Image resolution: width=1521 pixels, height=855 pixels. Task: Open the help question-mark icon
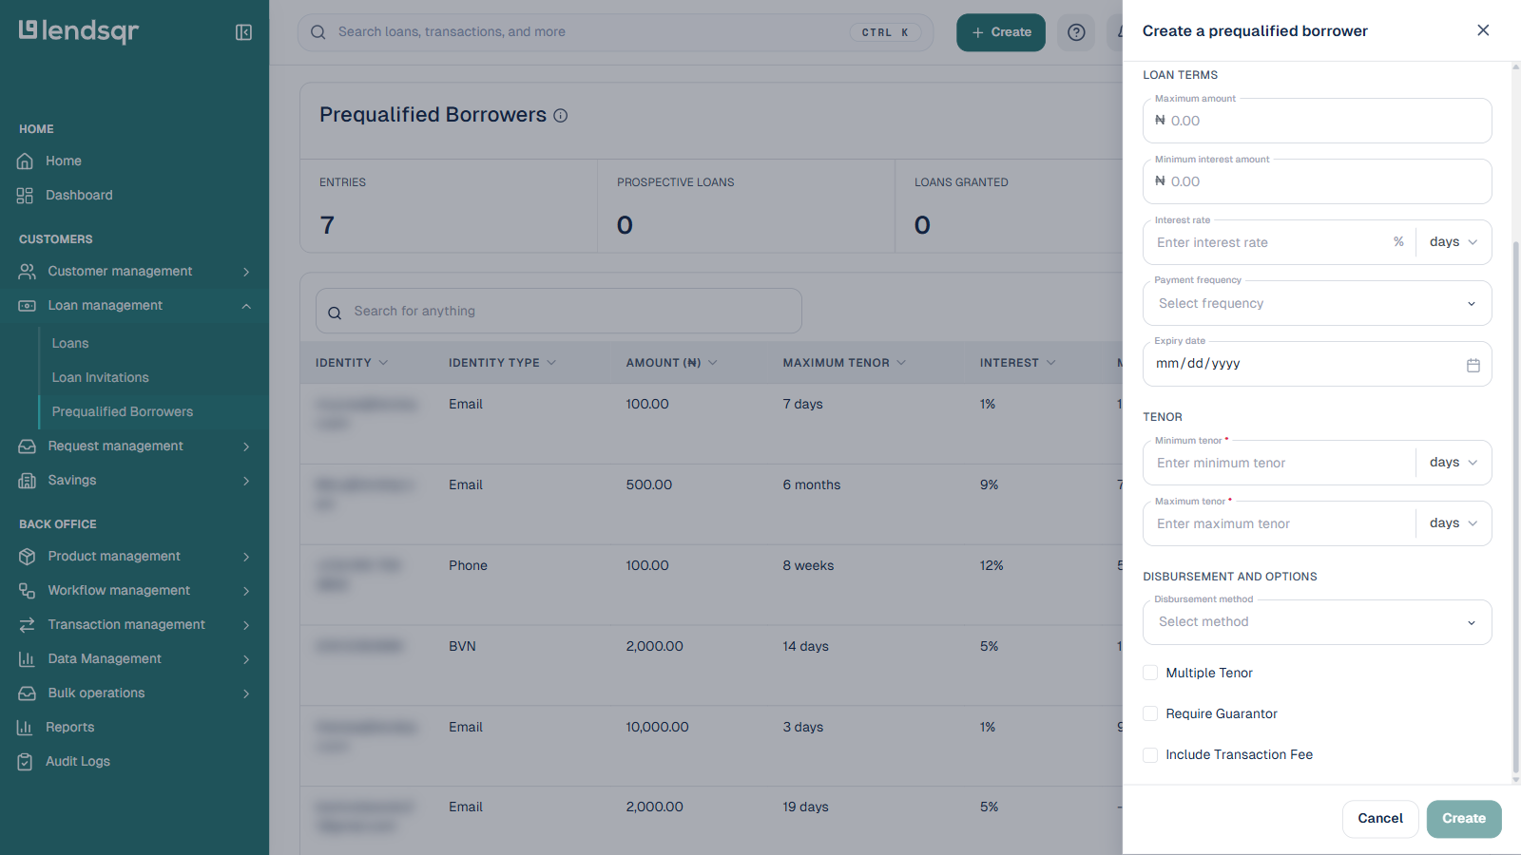pos(1076,32)
